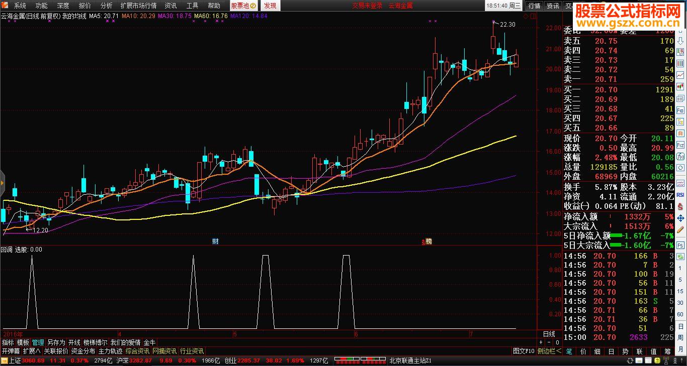
Task: Click the red S sidebar icon
Action: [x=680, y=206]
